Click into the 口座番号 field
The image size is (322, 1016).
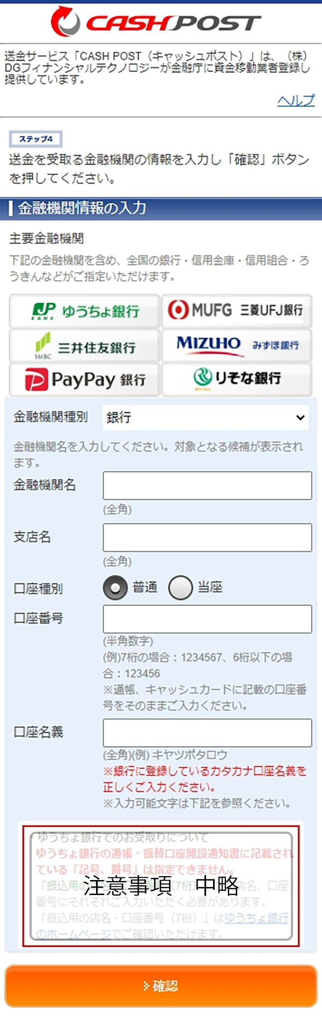coord(207,619)
